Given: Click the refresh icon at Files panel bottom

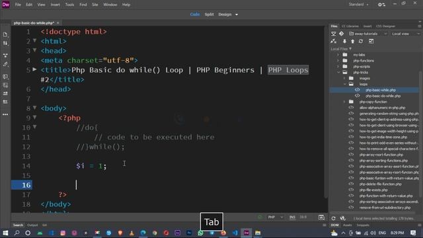Looking at the screenshot, I should pos(333,218).
